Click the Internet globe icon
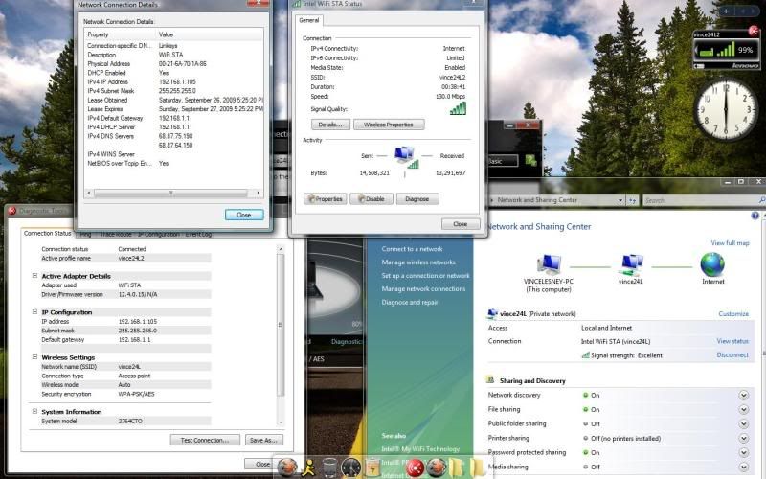 click(712, 264)
